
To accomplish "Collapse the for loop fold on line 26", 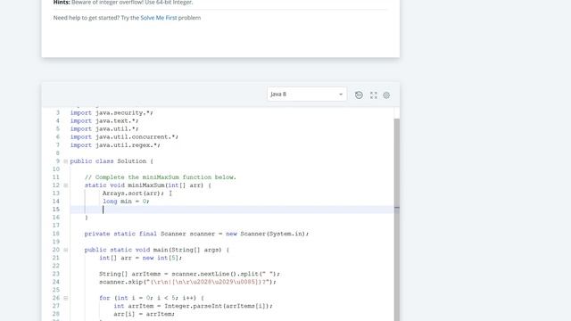I will [x=65, y=298].
